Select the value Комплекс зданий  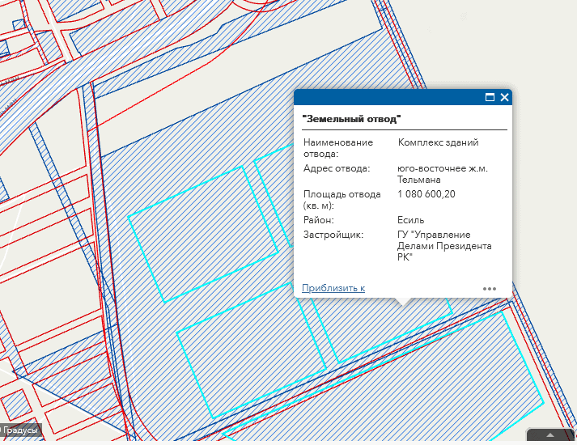(x=439, y=142)
